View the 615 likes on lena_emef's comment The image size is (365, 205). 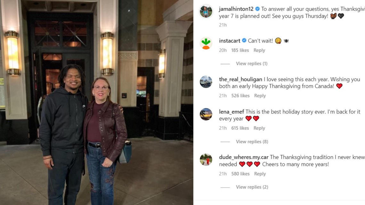point(240,128)
